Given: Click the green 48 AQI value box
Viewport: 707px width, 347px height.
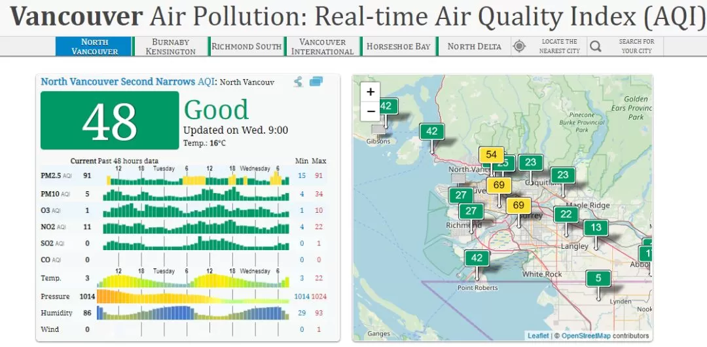Looking at the screenshot, I should click(x=109, y=120).
